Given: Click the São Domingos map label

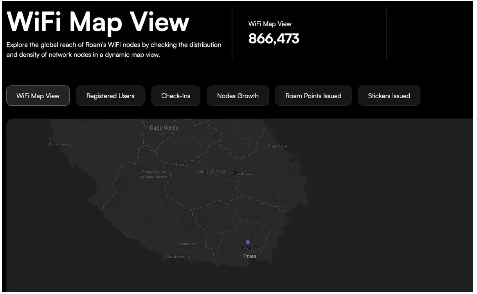Looking at the screenshot, I should 211,171.
